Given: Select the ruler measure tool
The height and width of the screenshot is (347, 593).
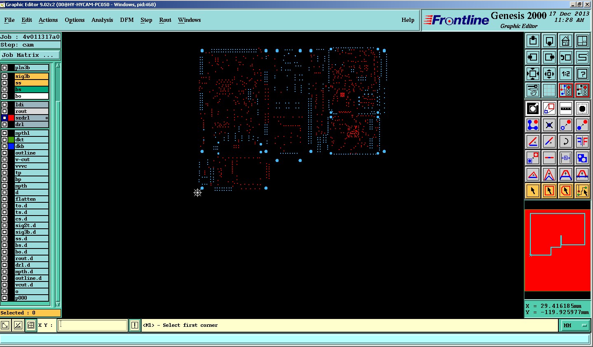Looking at the screenshot, I should tap(566, 108).
